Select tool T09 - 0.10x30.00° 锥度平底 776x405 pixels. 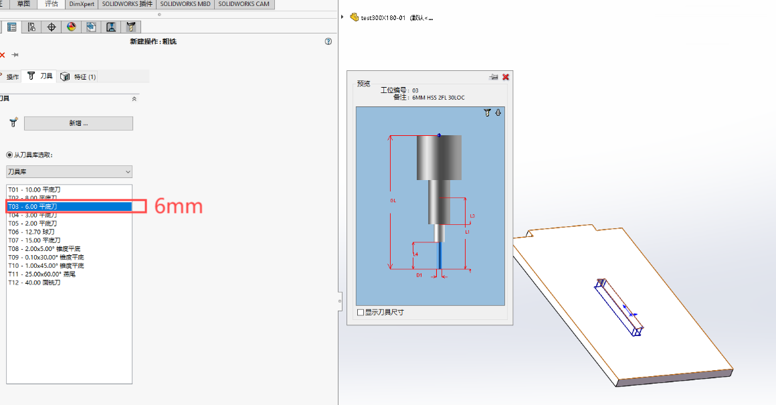(69, 257)
